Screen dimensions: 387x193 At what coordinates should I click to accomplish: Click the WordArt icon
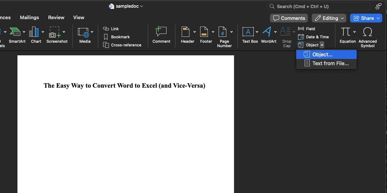pyautogui.click(x=267, y=32)
